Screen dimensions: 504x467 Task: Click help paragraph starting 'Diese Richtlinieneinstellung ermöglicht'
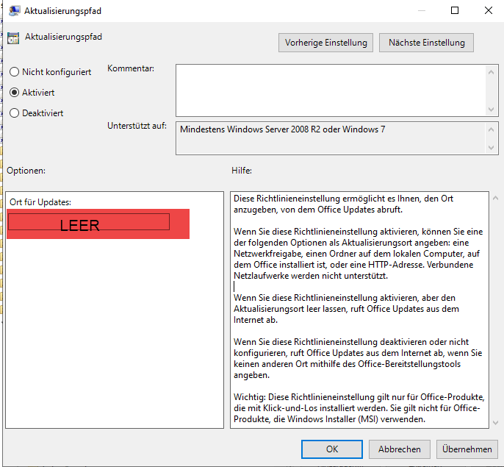(x=343, y=204)
